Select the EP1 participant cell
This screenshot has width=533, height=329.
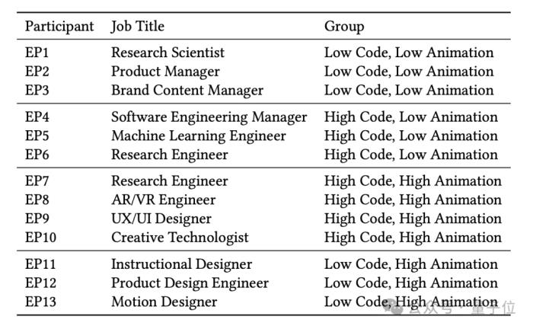[37, 53]
